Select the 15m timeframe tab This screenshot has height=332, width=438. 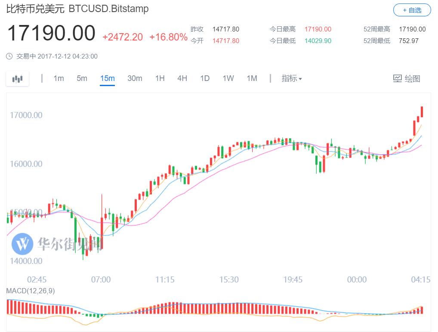pyautogui.click(x=108, y=78)
